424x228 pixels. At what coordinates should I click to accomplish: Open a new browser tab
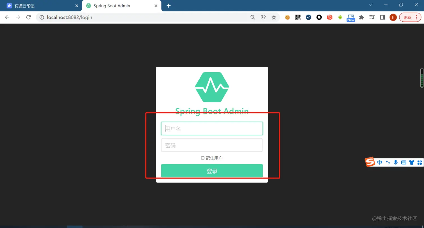coord(169,6)
